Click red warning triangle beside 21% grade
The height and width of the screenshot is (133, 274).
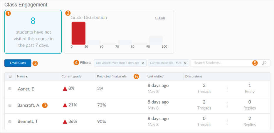point(65,105)
